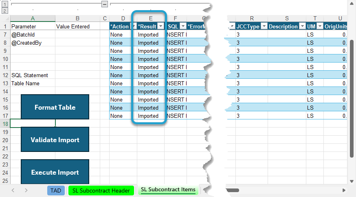
Task: Click the @BatchId cell
Action: tap(33, 35)
